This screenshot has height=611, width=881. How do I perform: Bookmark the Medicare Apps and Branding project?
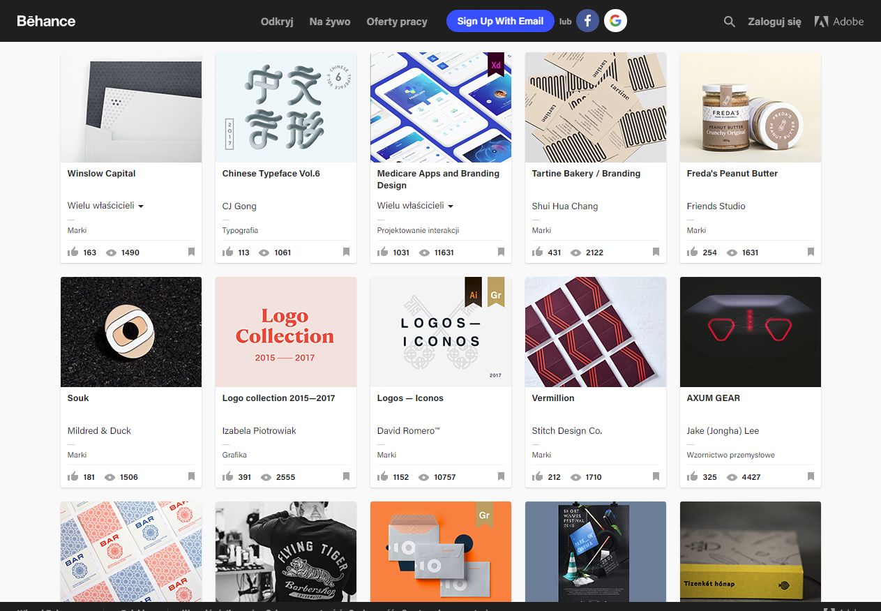point(501,252)
